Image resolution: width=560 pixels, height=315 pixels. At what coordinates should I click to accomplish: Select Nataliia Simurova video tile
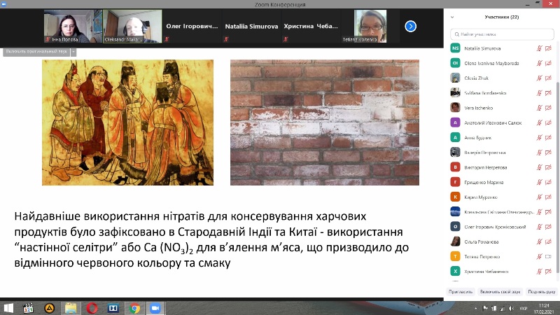coord(251,27)
